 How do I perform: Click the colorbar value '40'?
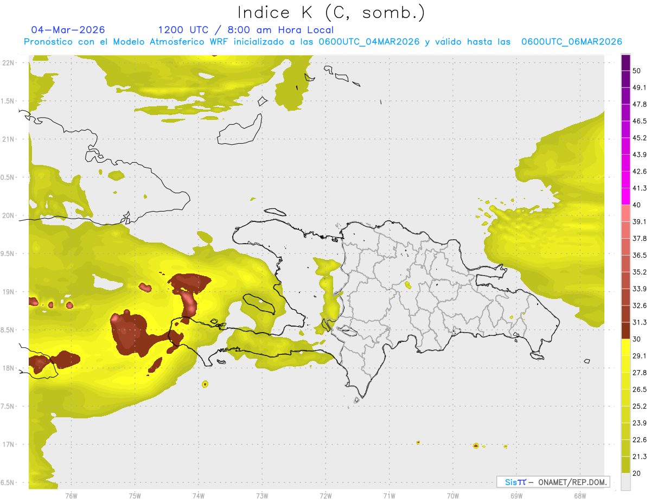(x=637, y=205)
